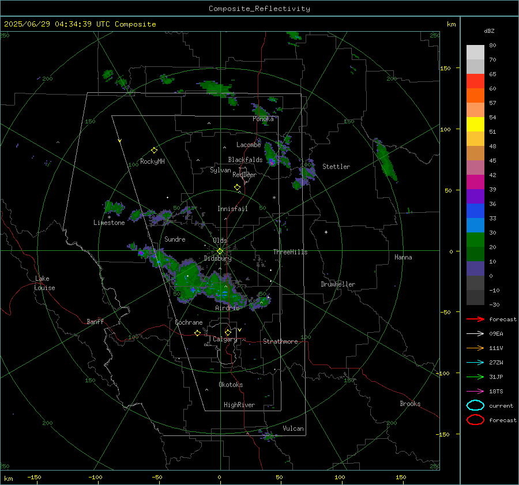
Task: Click the Airdrie city label
Action: point(227,308)
